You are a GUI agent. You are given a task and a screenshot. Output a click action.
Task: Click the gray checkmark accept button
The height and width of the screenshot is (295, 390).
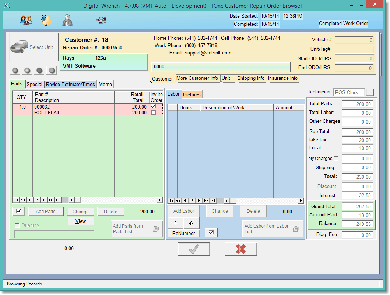click(194, 249)
